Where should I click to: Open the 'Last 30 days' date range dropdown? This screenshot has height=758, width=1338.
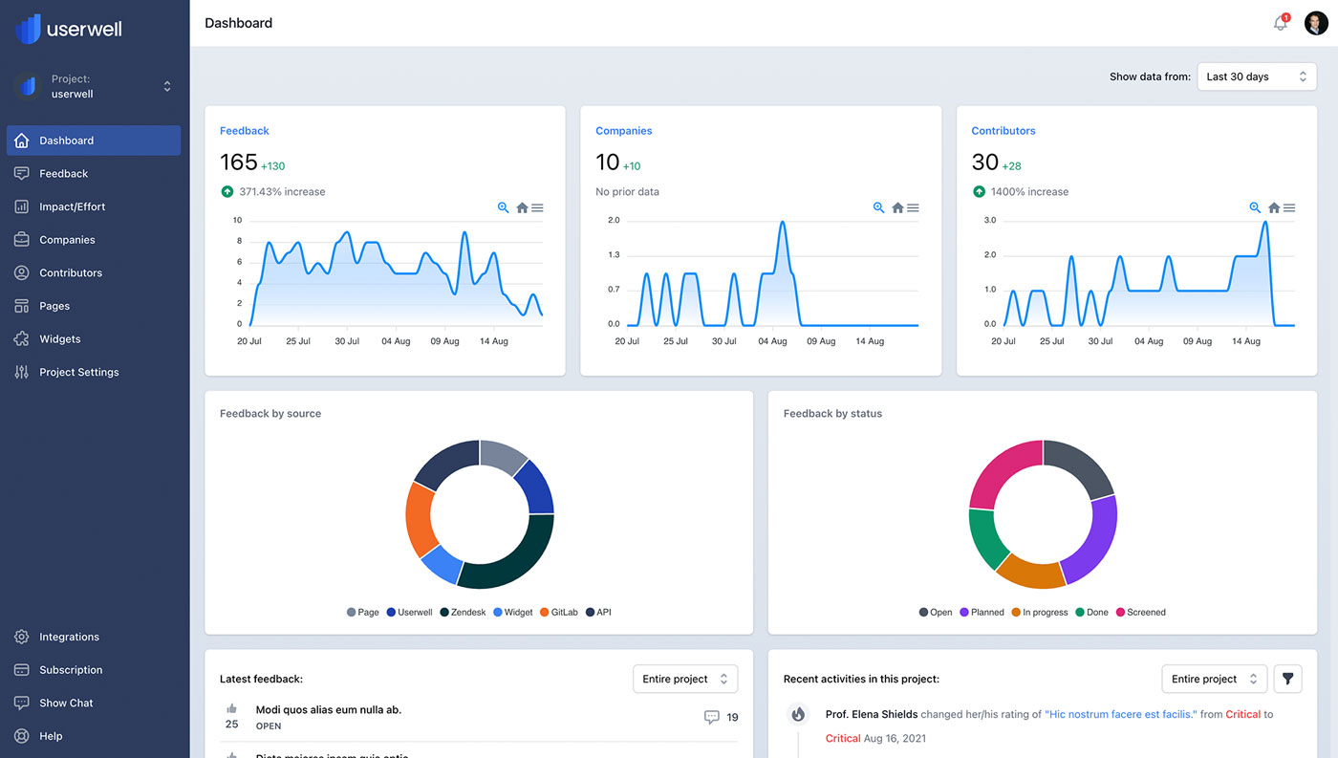[x=1256, y=76]
